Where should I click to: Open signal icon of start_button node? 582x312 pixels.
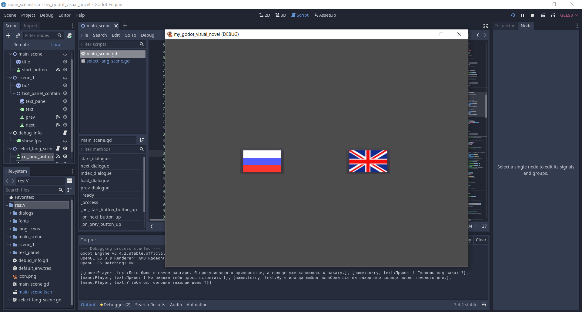tap(58, 70)
